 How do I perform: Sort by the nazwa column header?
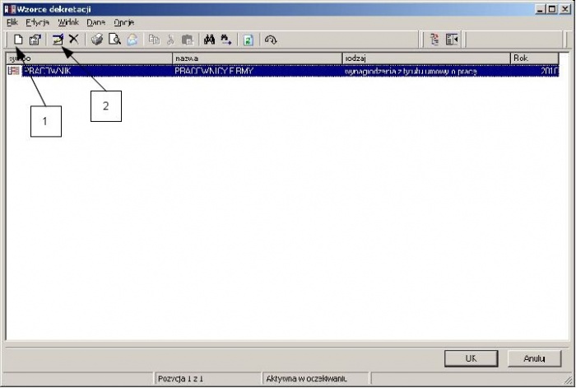[x=258, y=58]
